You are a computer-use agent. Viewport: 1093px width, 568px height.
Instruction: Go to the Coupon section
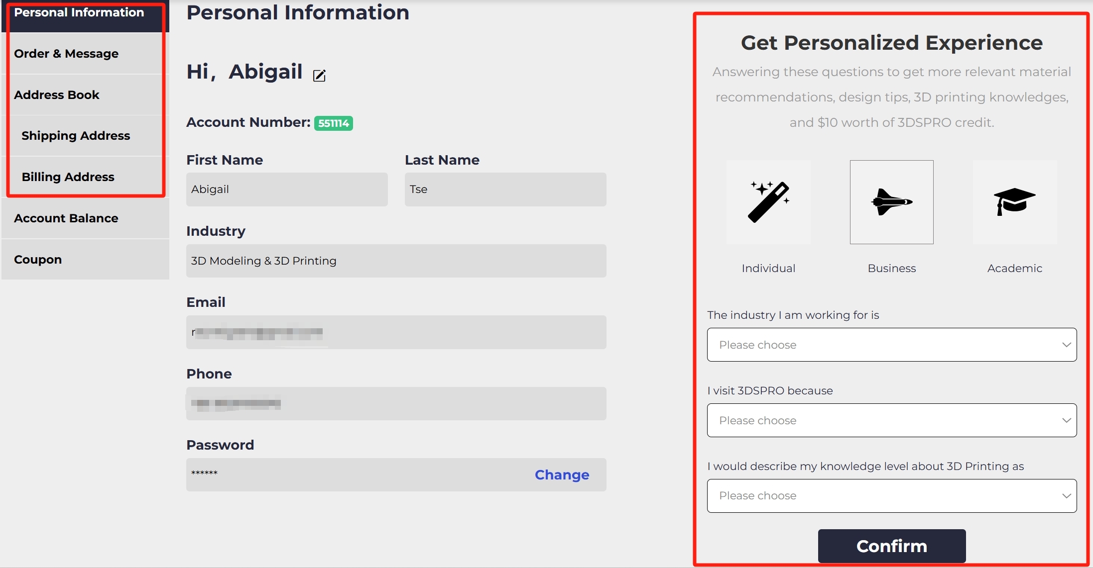[x=38, y=260]
